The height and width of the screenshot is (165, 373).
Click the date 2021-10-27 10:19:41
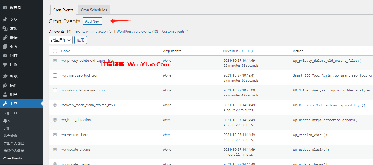239,75
